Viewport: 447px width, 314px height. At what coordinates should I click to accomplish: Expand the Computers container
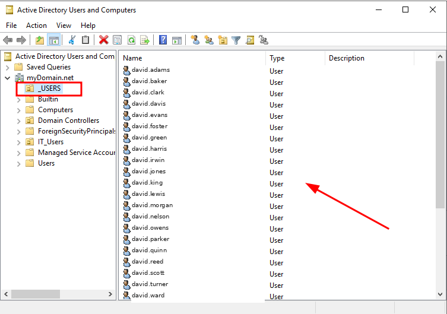click(x=19, y=110)
